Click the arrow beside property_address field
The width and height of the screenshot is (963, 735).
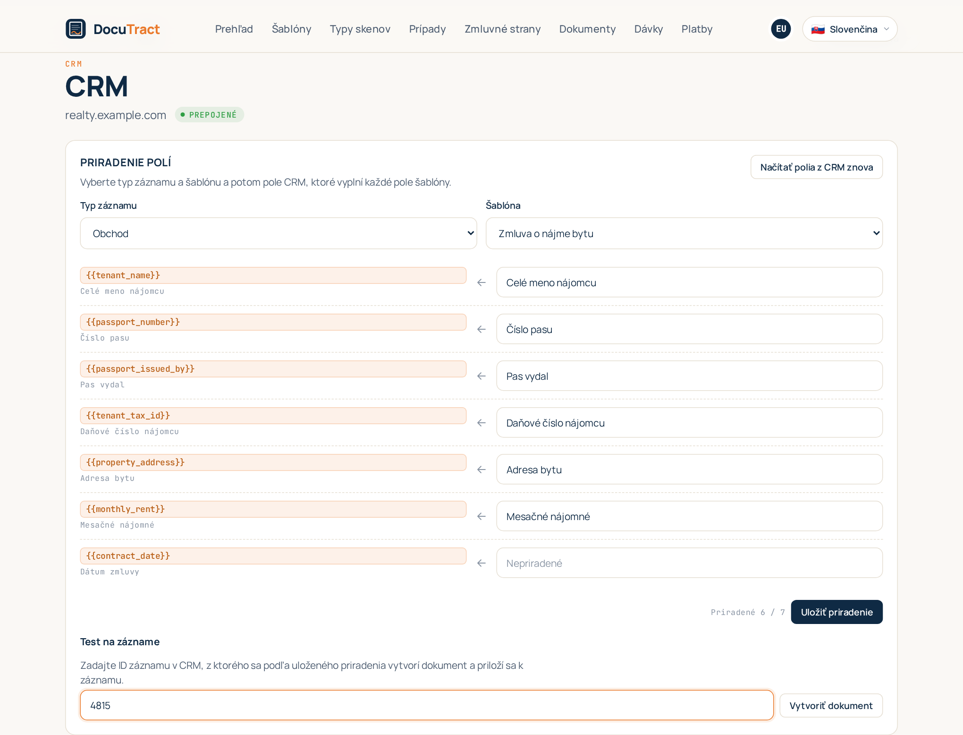click(481, 470)
